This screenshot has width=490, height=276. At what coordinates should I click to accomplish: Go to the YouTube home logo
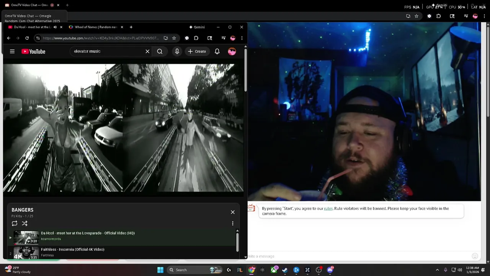tap(33, 51)
